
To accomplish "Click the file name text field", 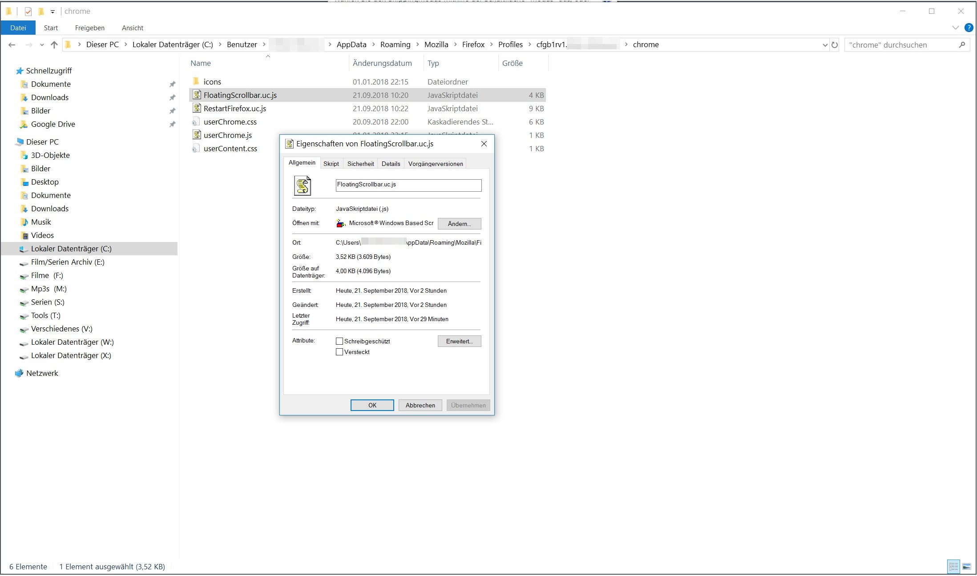I will click(x=408, y=185).
